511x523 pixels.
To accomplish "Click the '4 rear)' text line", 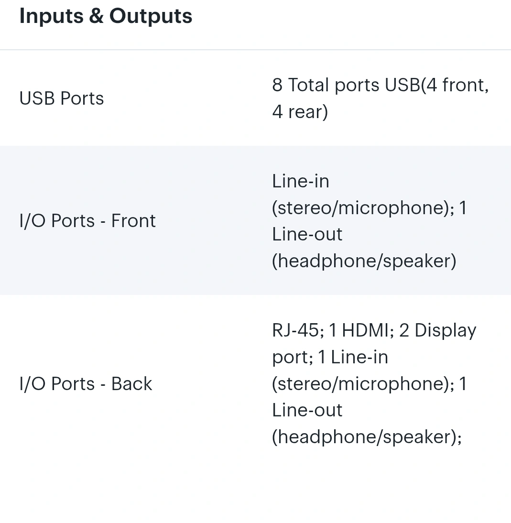I will [300, 111].
